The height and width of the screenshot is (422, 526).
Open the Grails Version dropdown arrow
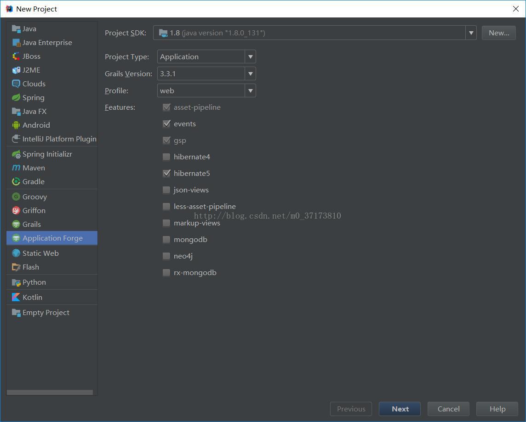pos(250,73)
